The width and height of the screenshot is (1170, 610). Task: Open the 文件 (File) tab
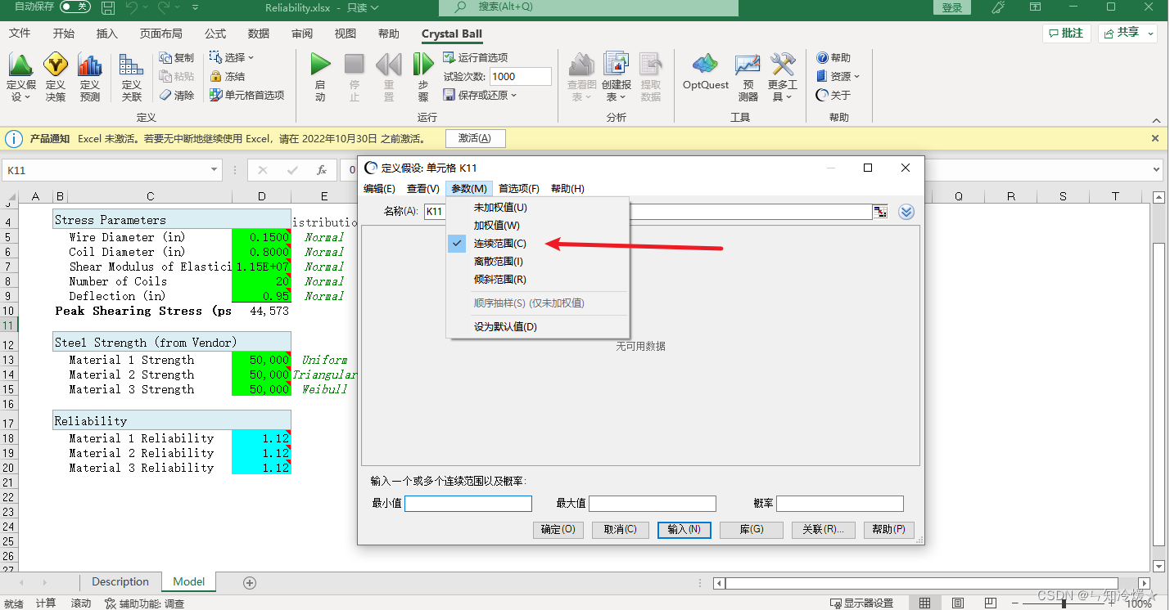(x=20, y=34)
